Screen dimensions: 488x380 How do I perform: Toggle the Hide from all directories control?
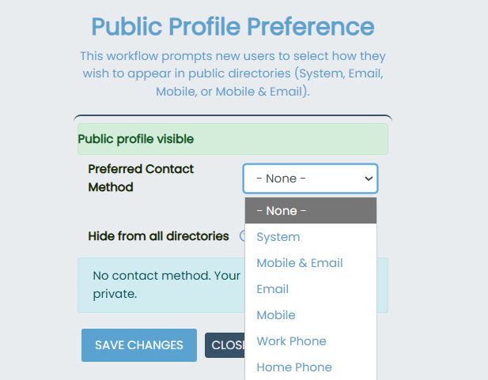point(241,235)
